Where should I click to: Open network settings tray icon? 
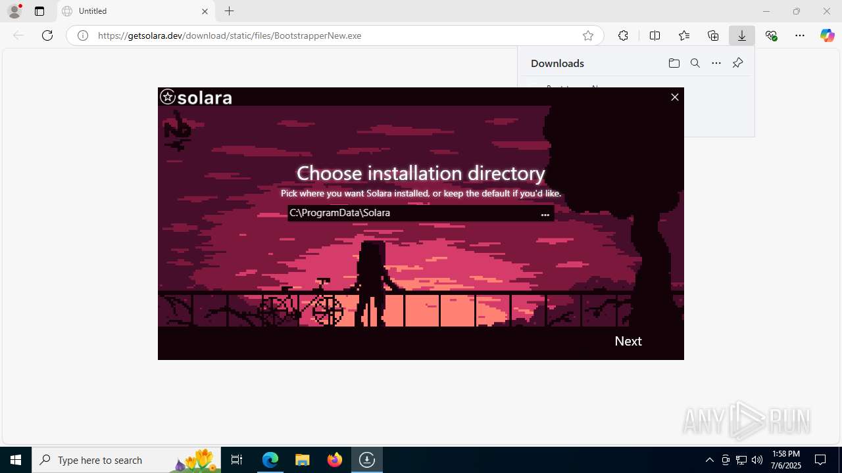(x=741, y=460)
